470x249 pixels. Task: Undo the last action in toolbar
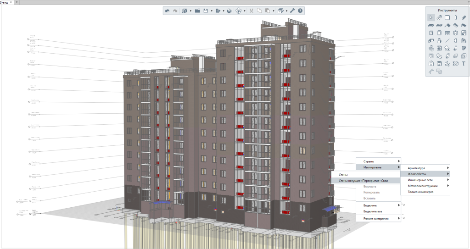tap(167, 11)
